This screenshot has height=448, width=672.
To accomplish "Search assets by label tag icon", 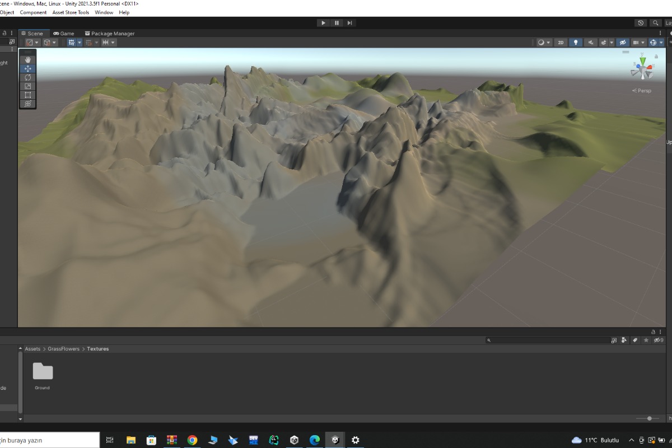I will pos(635,340).
